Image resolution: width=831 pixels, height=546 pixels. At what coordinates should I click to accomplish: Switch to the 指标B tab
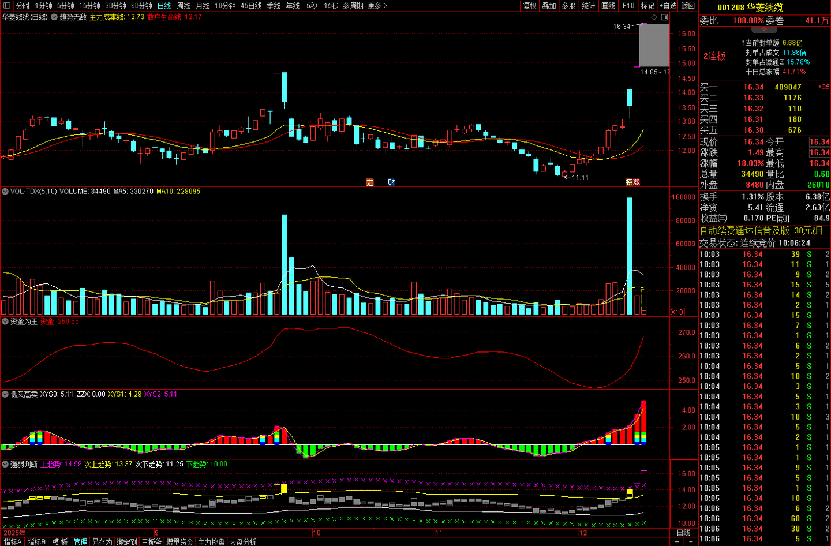(x=37, y=542)
